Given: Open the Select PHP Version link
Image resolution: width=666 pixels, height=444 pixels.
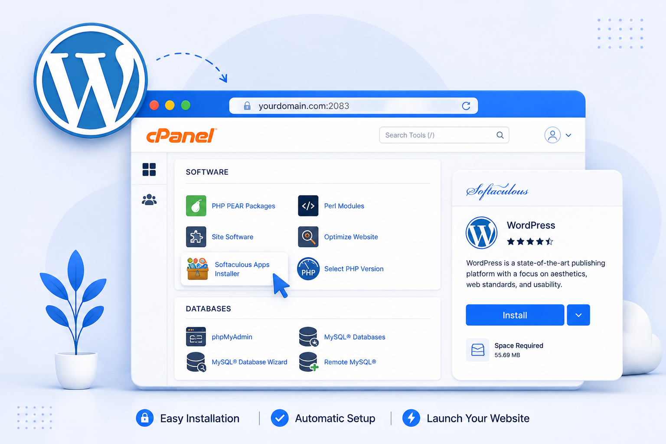Looking at the screenshot, I should tap(354, 269).
